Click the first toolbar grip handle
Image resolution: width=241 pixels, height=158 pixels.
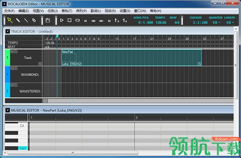(x=4, y=20)
